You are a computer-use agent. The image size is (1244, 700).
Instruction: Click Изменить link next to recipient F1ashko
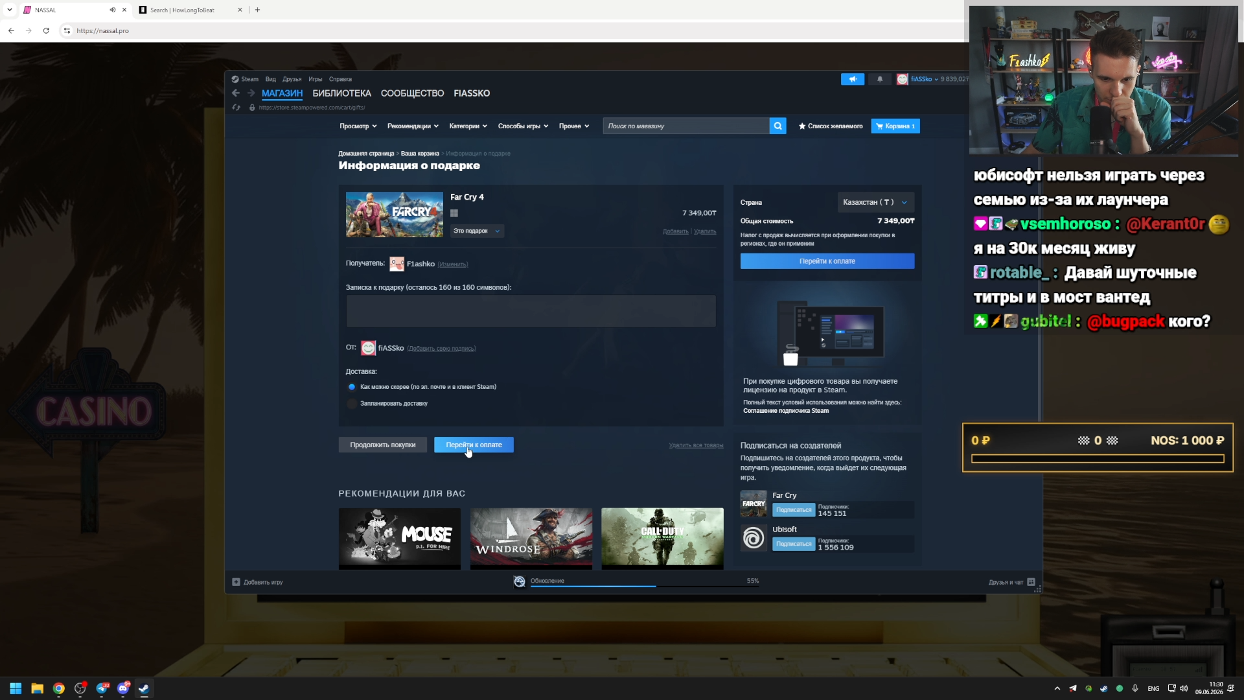[x=453, y=264]
